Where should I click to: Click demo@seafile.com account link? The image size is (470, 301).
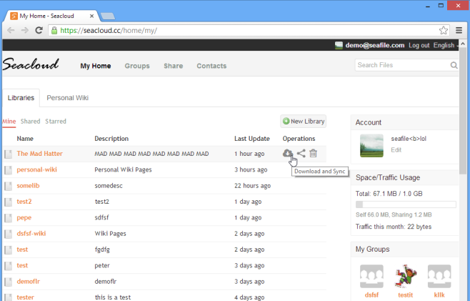tap(375, 45)
